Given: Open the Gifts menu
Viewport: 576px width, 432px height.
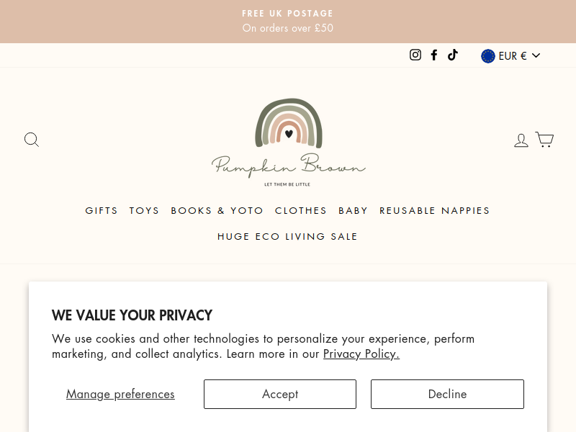Looking at the screenshot, I should (x=102, y=210).
